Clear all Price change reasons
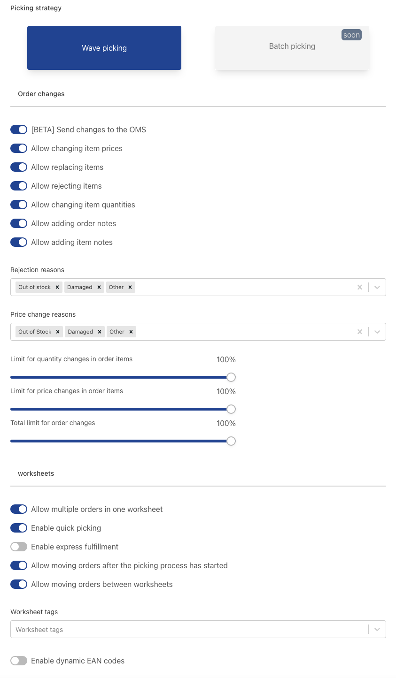Screen dimensions: 396x678 pyautogui.click(x=360, y=332)
